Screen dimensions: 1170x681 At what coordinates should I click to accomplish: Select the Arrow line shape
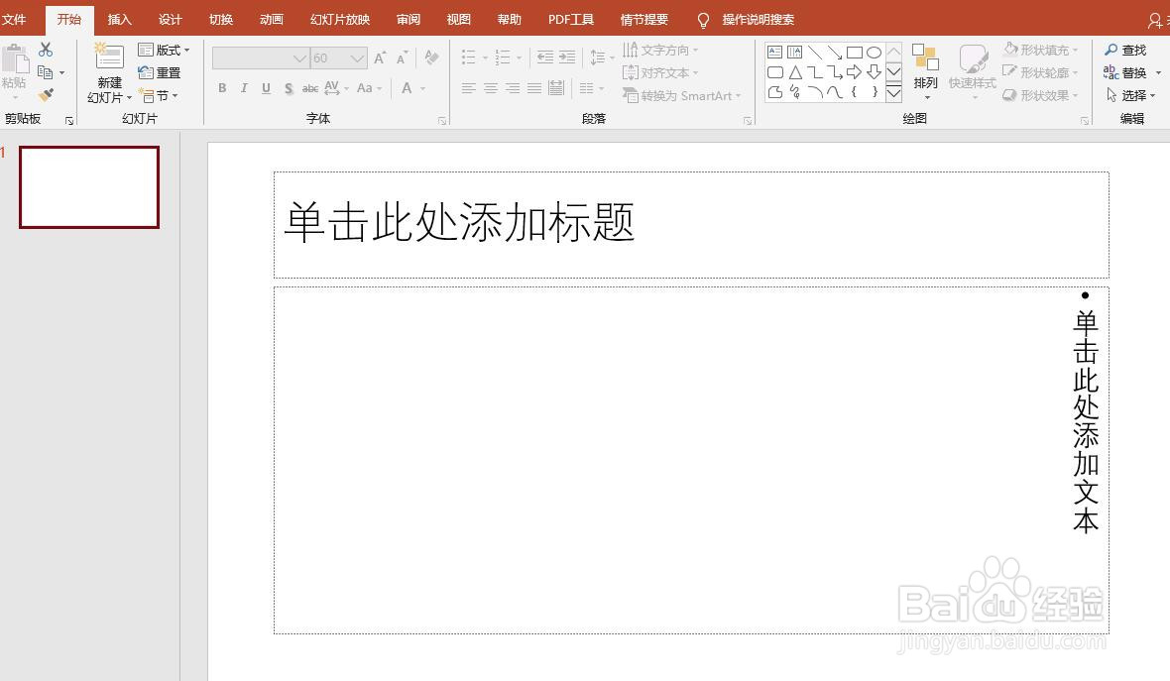(835, 53)
